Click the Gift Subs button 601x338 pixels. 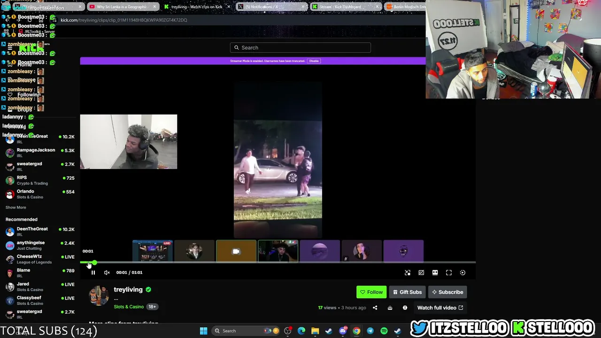(407, 292)
